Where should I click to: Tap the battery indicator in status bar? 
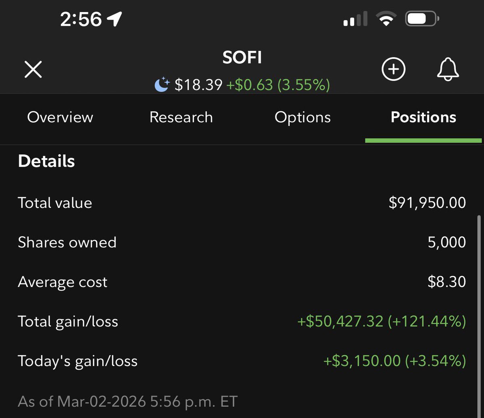pyautogui.click(x=422, y=19)
